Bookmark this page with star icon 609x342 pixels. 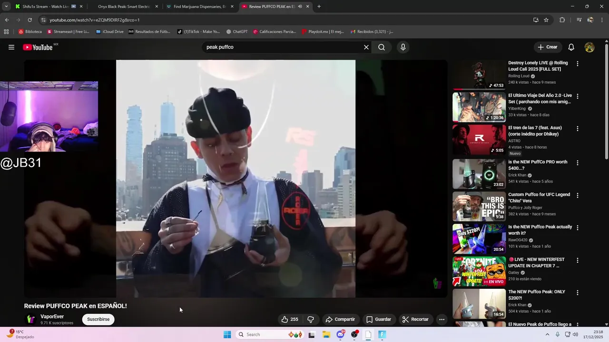(x=546, y=20)
